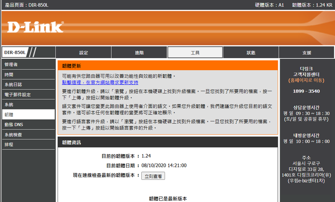Click the 目前韌體日期 label
Viewport: 335px width, 202px height.
(121, 165)
